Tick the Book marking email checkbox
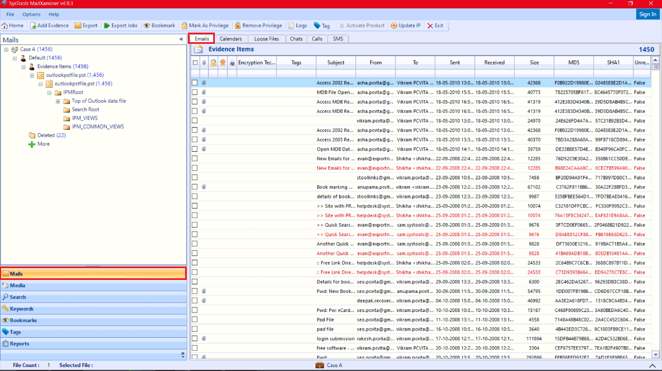The height and width of the screenshot is (371, 662). coord(195,187)
